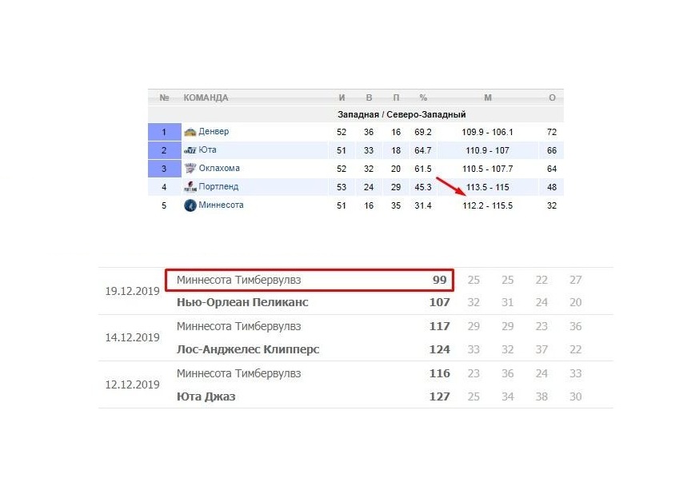Click the 110.9 - 107 average score

pos(488,150)
